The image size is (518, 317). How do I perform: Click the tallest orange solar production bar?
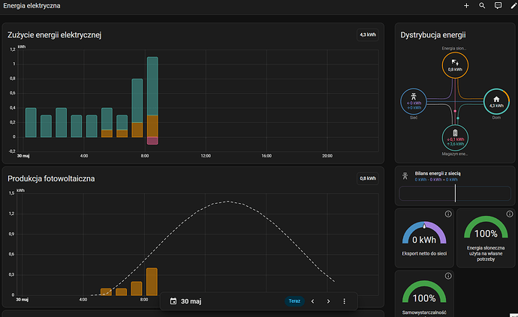coord(152,281)
